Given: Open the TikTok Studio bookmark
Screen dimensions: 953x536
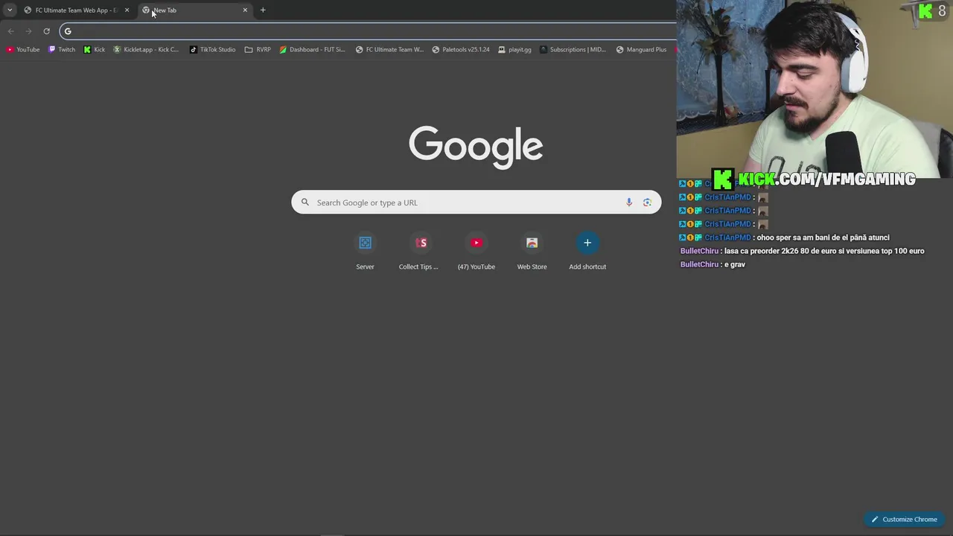Looking at the screenshot, I should click(212, 50).
